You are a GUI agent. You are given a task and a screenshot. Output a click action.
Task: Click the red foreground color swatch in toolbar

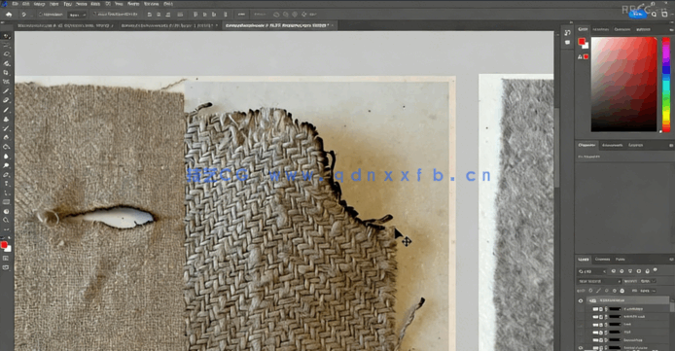pos(4,245)
